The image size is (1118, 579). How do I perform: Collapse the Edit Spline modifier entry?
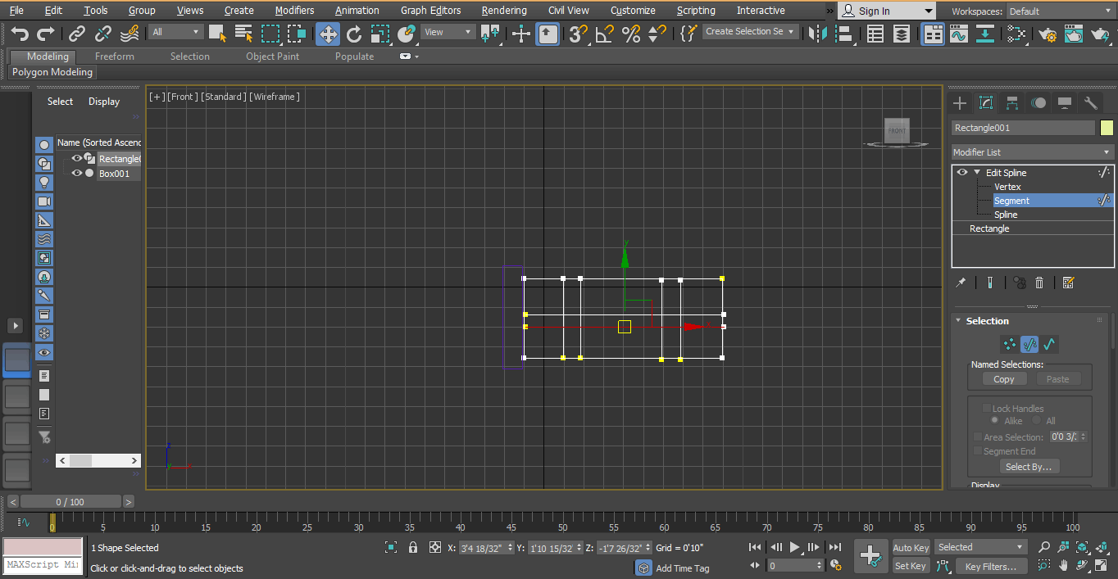975,172
